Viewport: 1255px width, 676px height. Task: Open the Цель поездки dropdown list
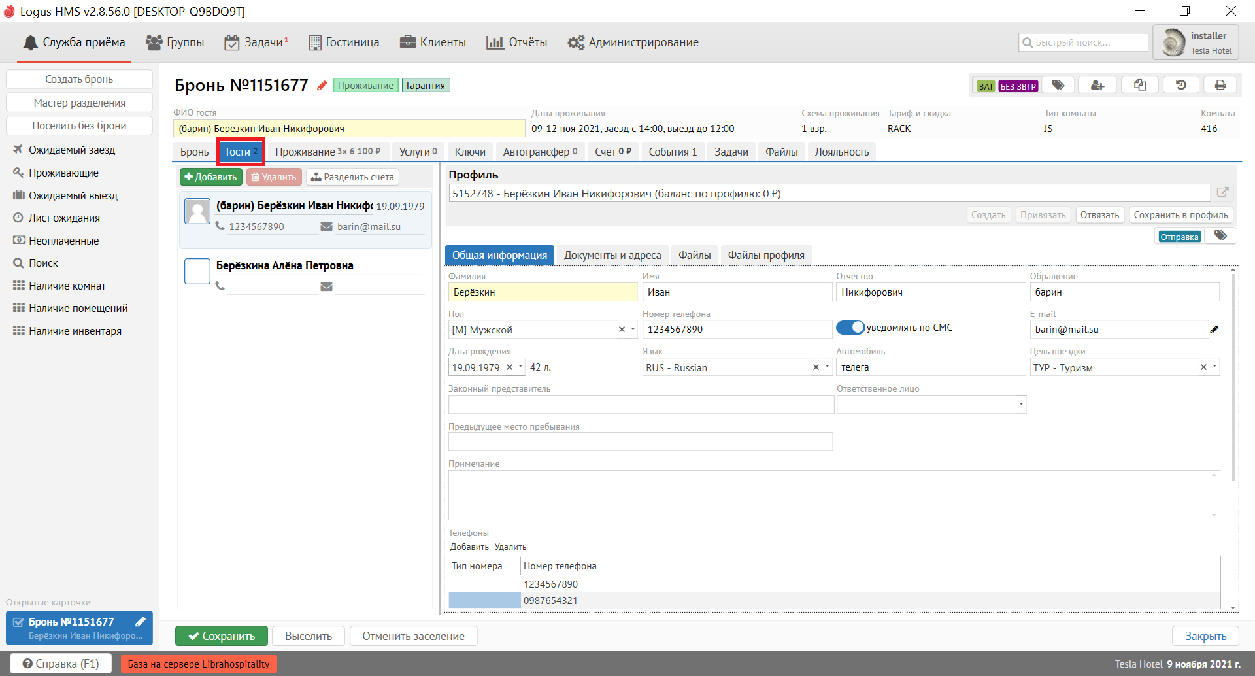pyautogui.click(x=1214, y=367)
